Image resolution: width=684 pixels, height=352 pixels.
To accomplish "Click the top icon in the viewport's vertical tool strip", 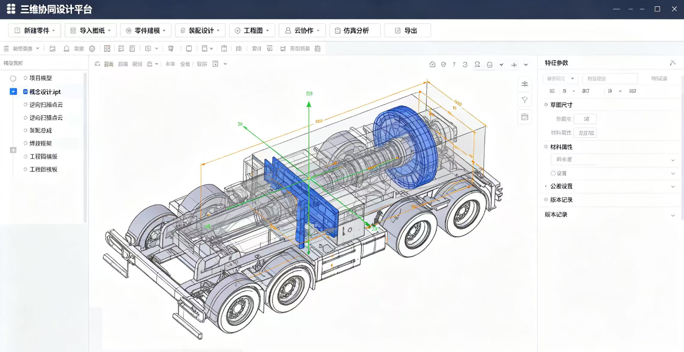I will click(525, 84).
